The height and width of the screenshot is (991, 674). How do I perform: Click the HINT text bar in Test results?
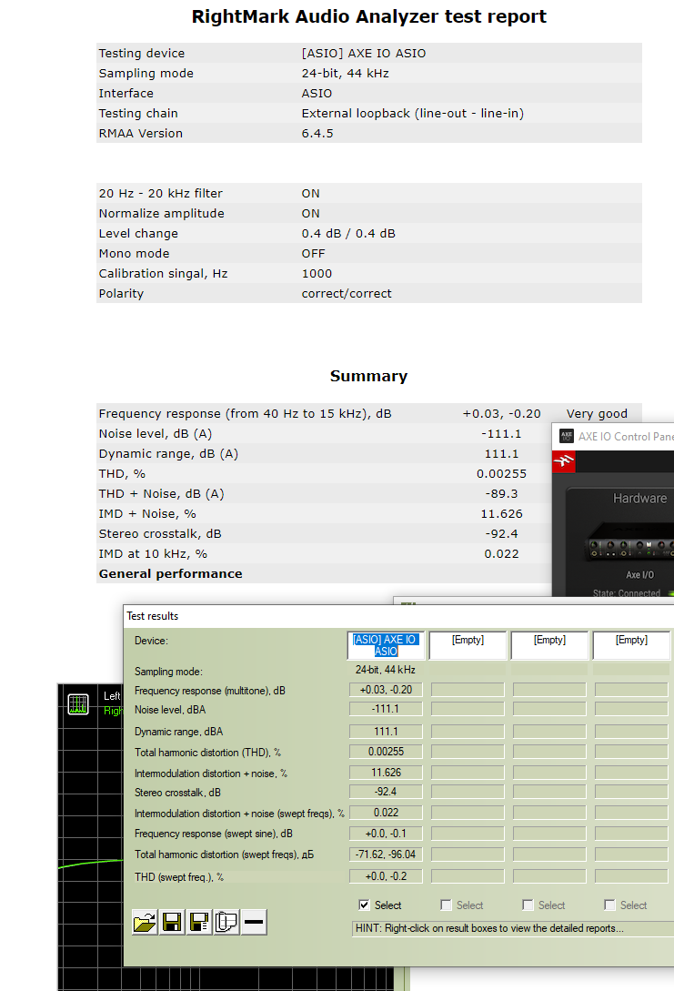[512, 928]
